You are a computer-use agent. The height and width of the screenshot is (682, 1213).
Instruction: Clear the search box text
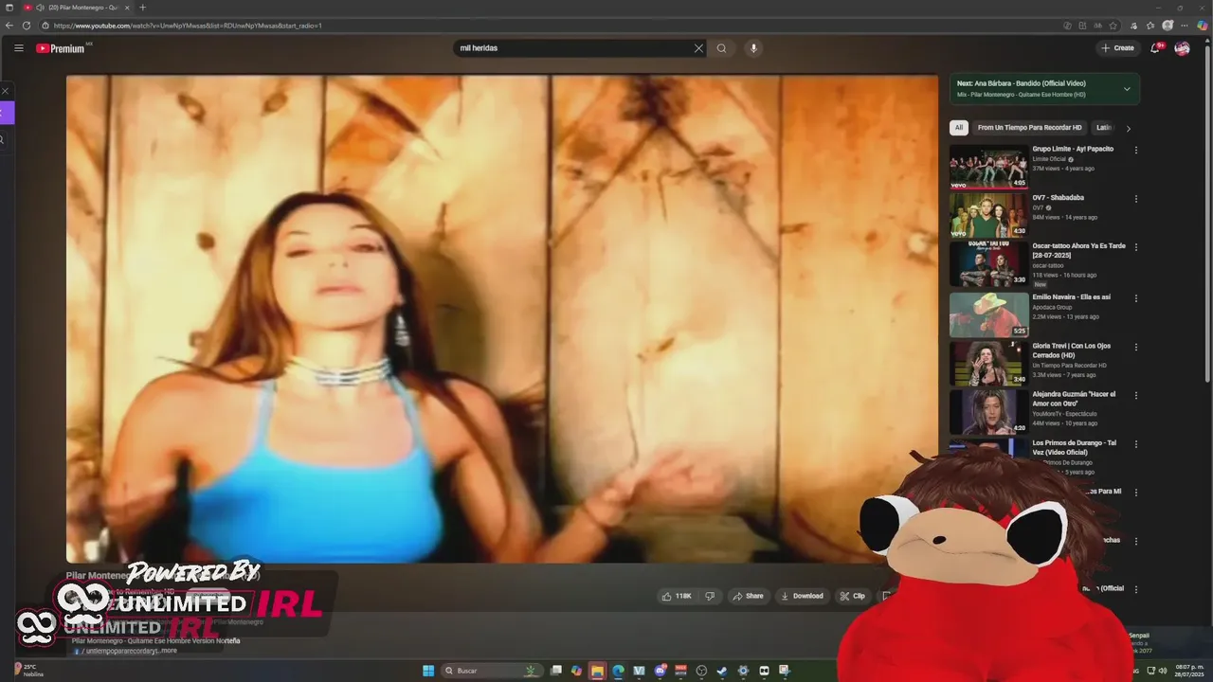[698, 48]
